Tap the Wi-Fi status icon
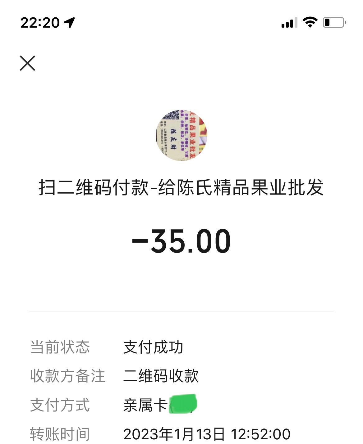Screen dimensions: 363x444 pyautogui.click(x=310, y=22)
